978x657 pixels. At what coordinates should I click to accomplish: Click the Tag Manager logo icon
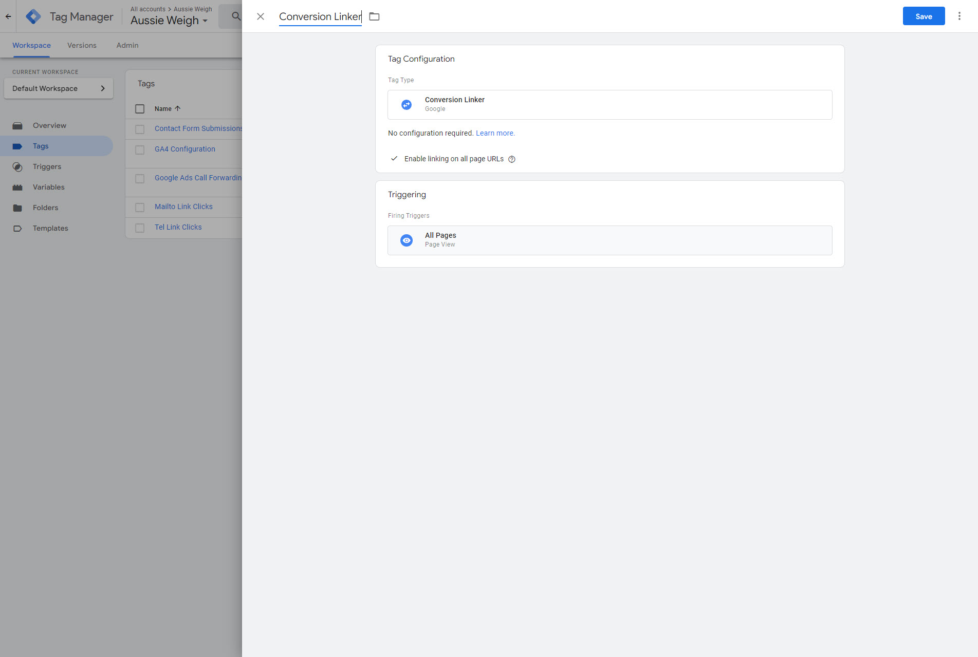(x=33, y=16)
